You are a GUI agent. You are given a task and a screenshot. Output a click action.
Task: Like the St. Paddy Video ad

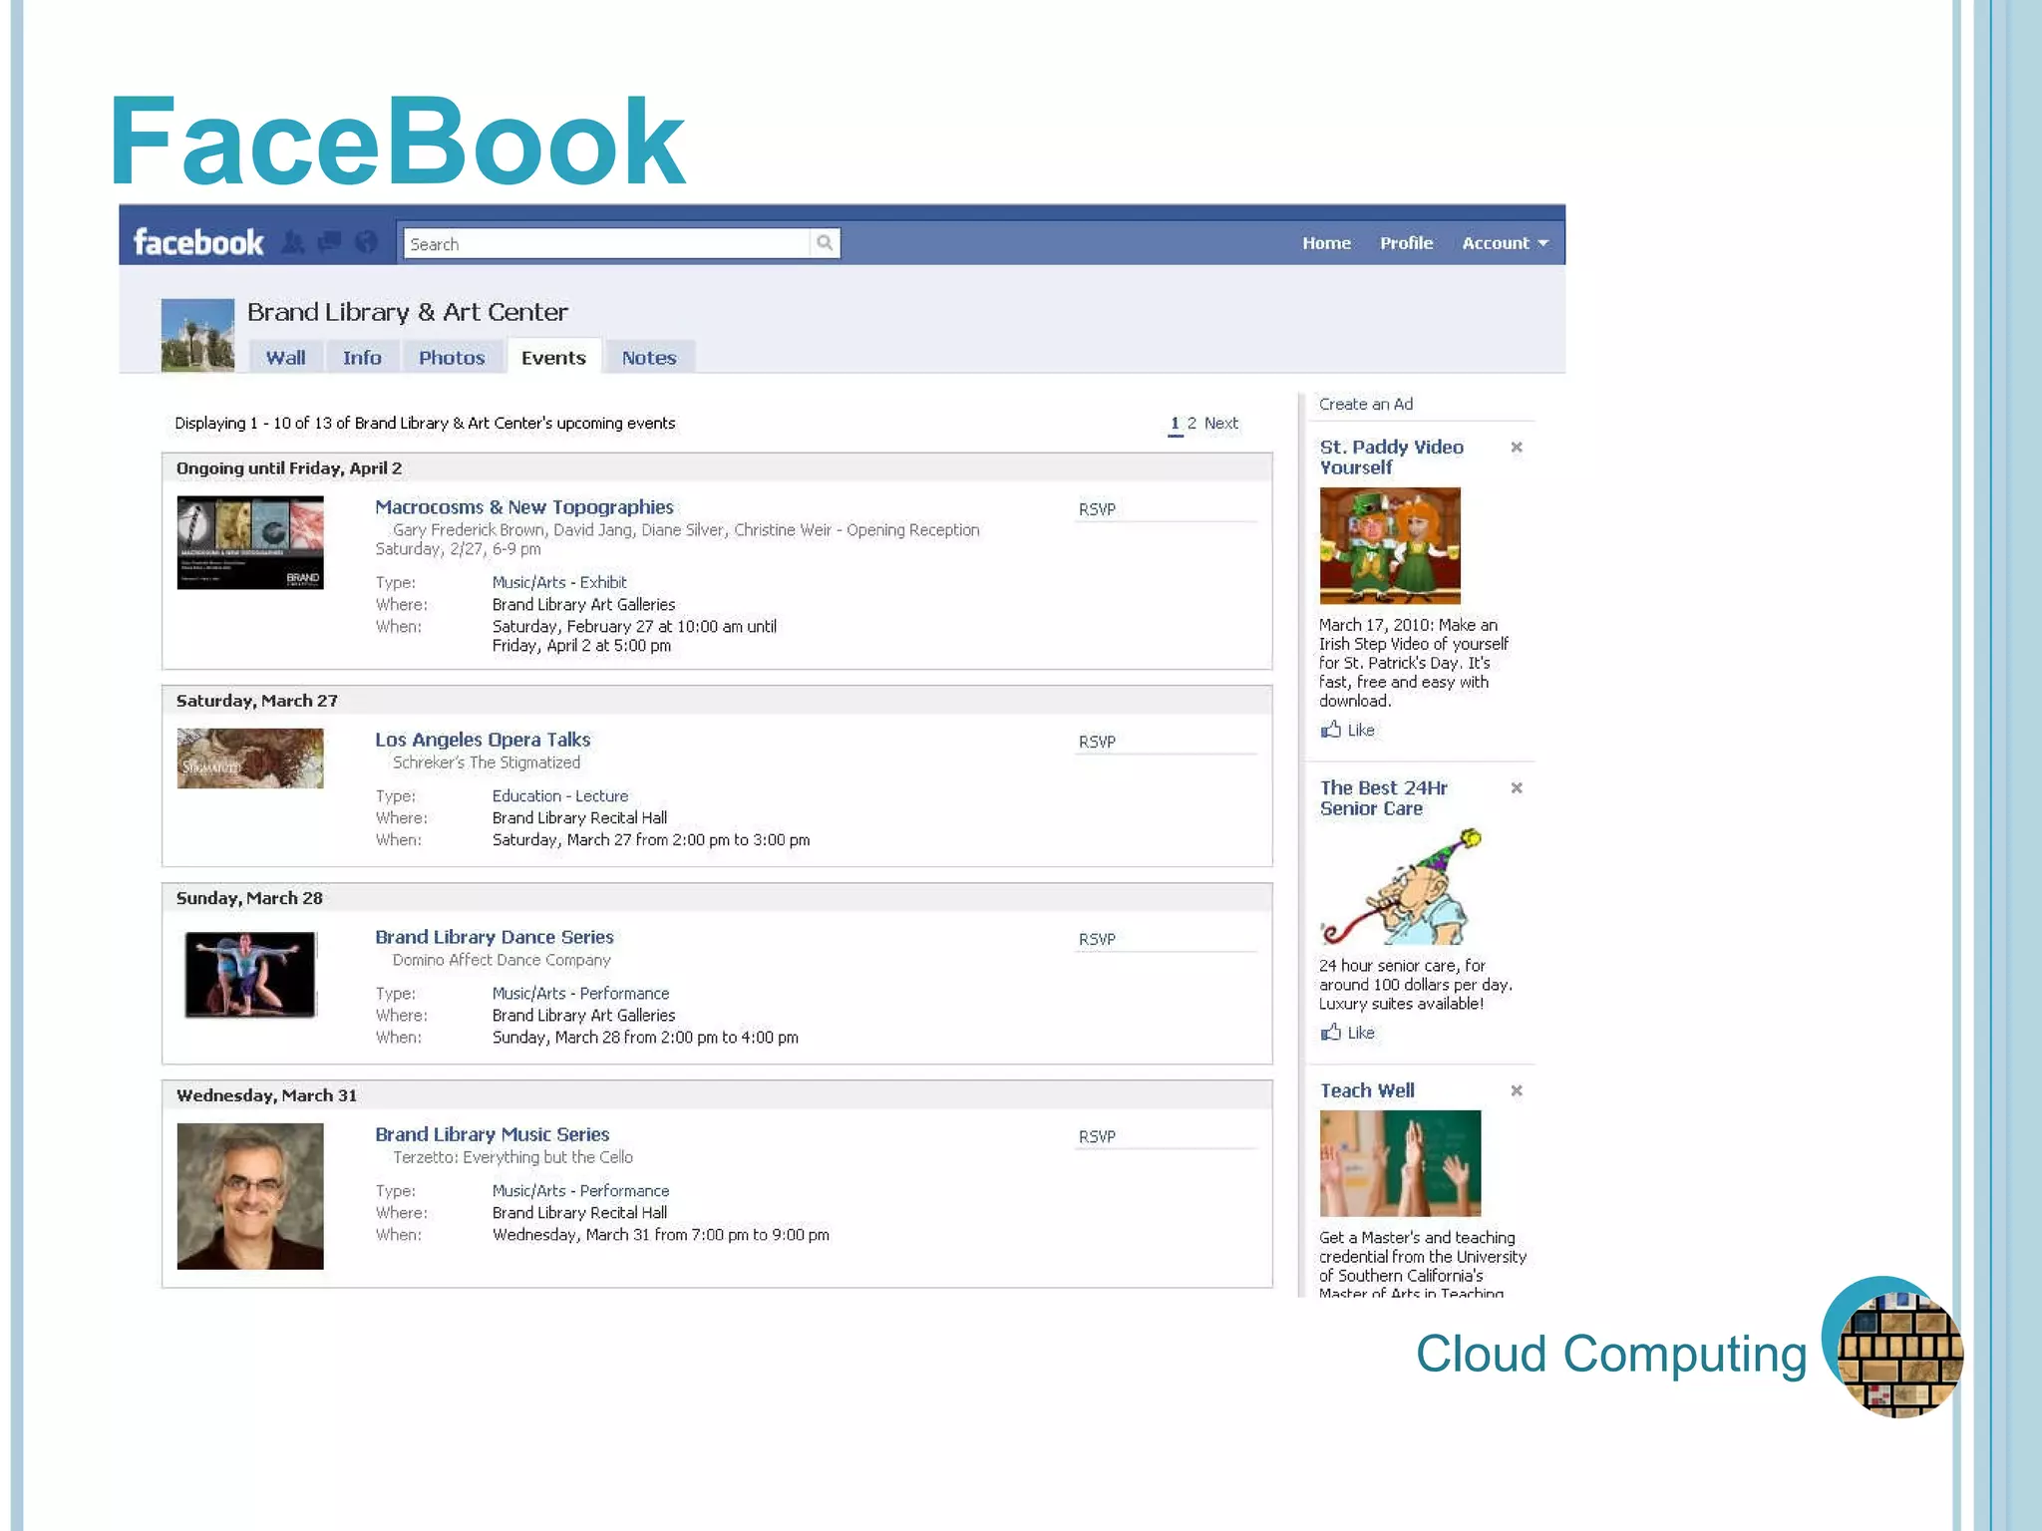(x=1347, y=730)
